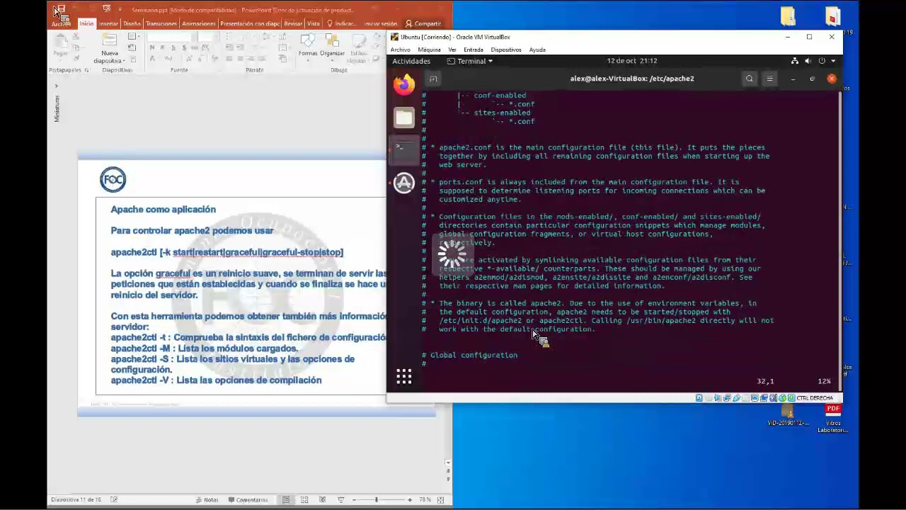Toggle the Notas pane
The height and width of the screenshot is (510, 906).
point(207,499)
